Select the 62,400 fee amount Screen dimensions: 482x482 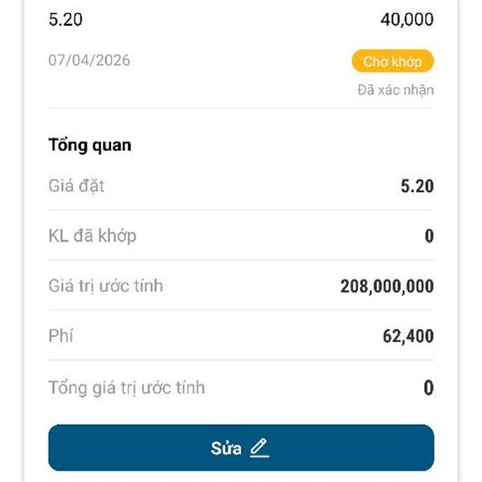click(x=408, y=337)
